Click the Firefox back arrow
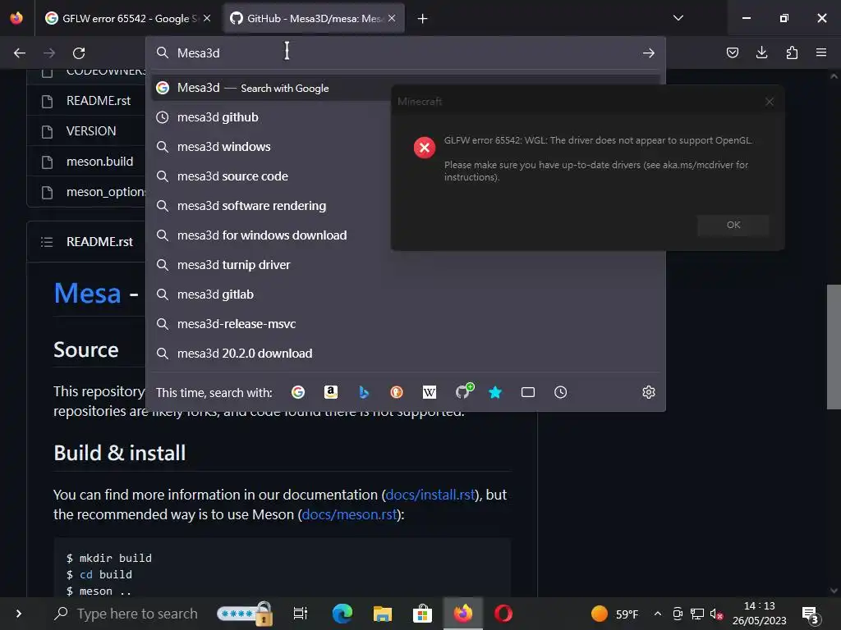Viewport: 841px width, 630px height. click(20, 53)
